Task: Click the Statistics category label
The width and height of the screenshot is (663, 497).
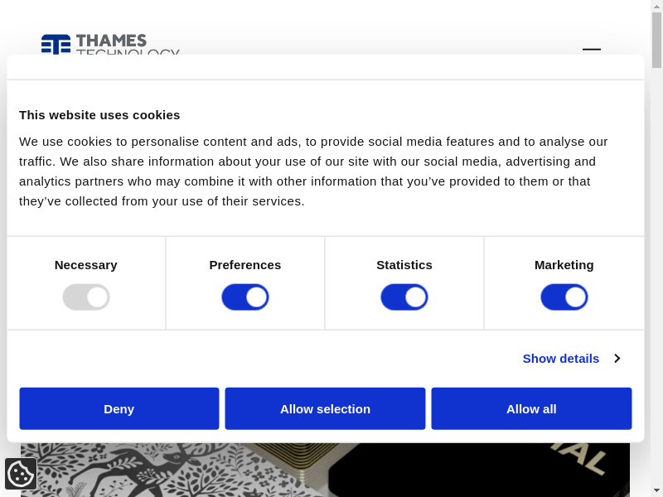Action: point(404,265)
